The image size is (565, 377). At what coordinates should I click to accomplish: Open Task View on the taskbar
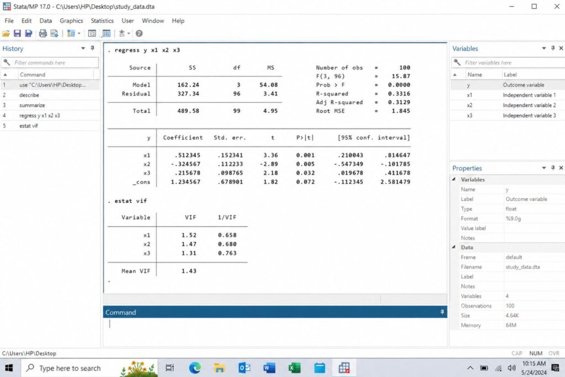click(x=169, y=368)
